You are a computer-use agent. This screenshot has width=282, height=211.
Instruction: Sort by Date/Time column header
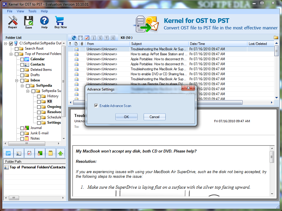click(218, 44)
